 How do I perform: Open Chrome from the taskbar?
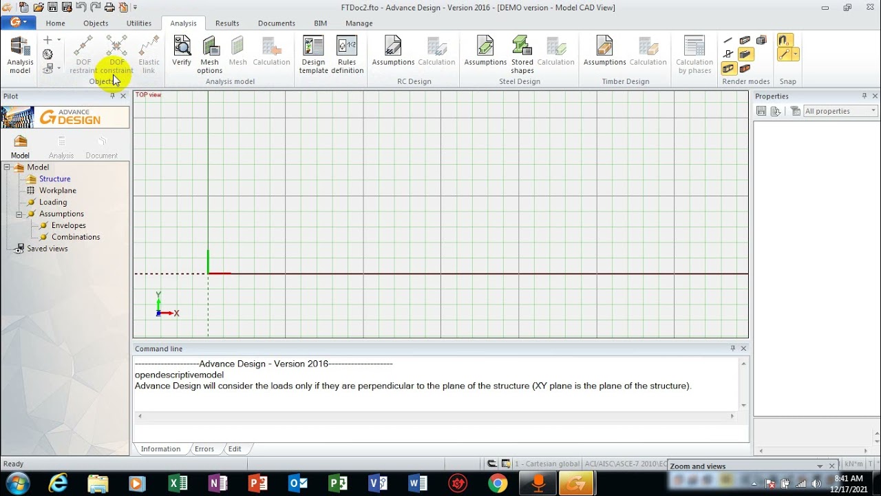point(498,484)
